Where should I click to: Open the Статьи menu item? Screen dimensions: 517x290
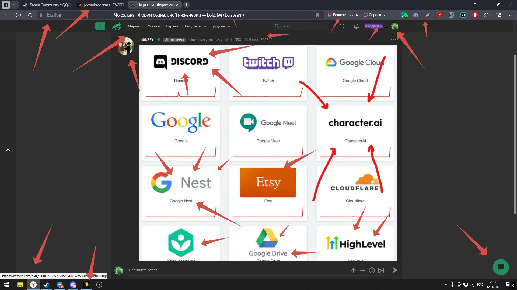[153, 26]
